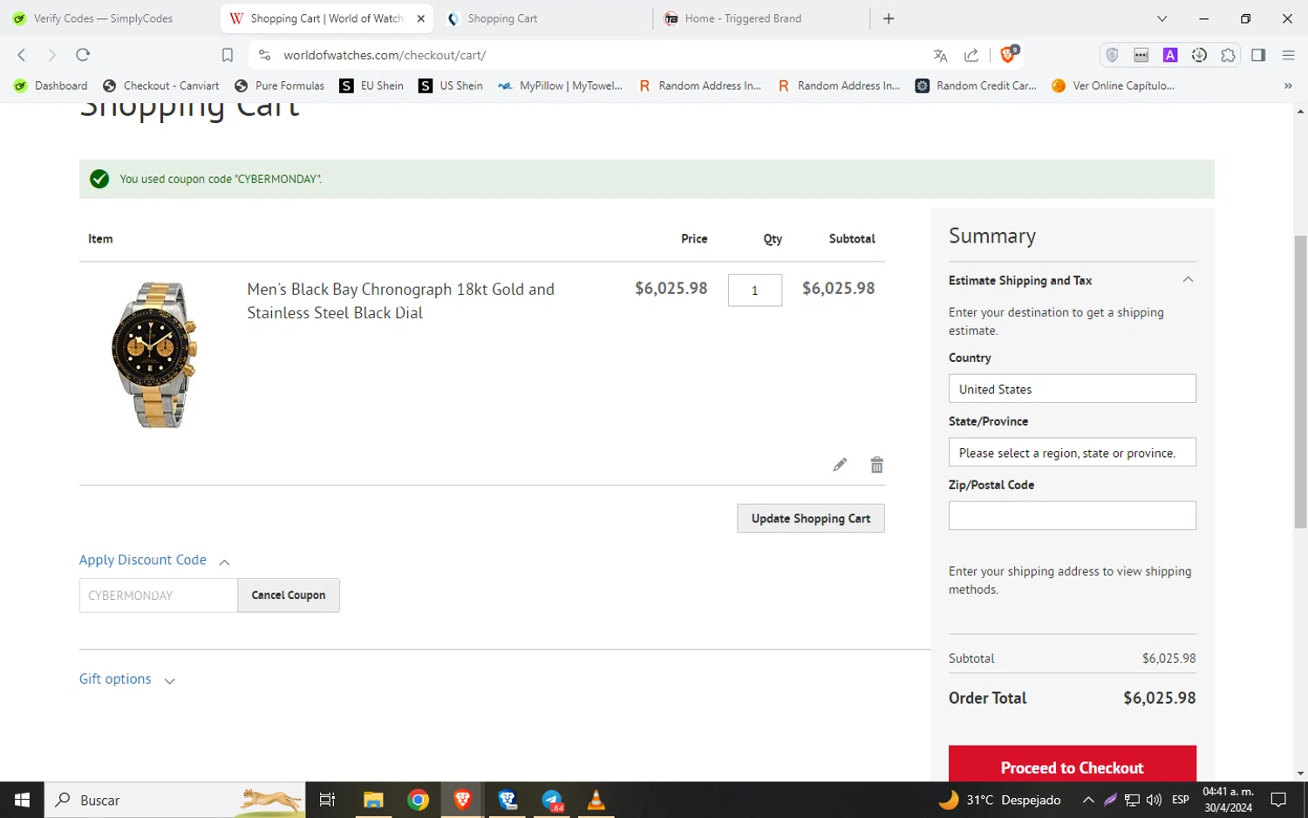Open VLC media player from the taskbar
1308x818 pixels.
click(x=596, y=800)
